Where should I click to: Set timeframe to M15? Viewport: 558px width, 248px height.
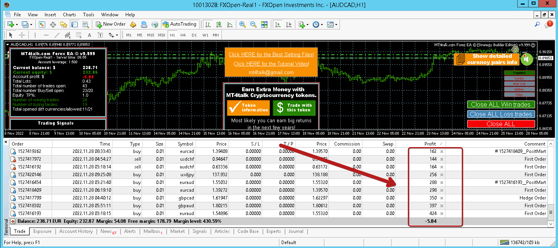(151, 35)
